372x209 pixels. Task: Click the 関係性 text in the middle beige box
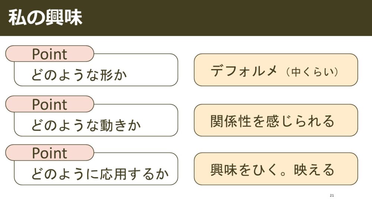pos(231,121)
